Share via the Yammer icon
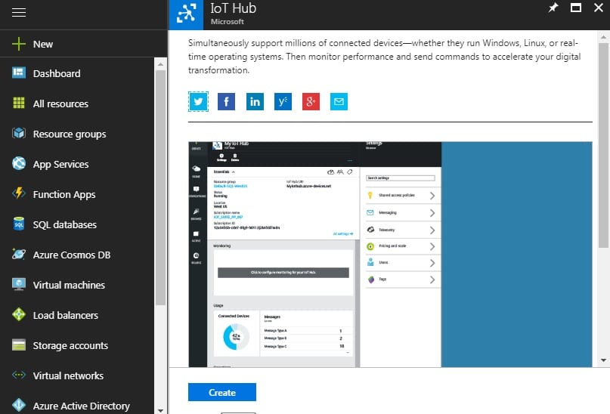The width and height of the screenshot is (610, 414). [x=283, y=101]
